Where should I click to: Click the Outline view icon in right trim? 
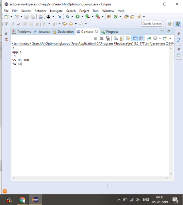[178, 40]
